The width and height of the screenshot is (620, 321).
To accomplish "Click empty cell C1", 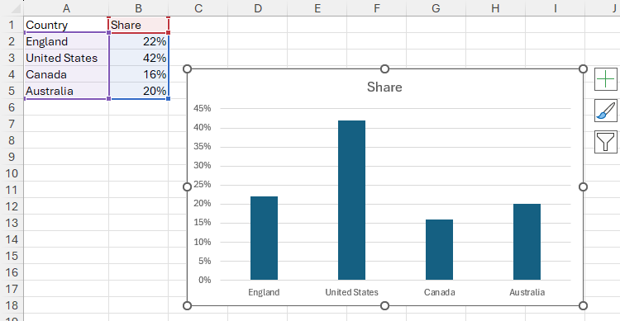I will coord(198,25).
